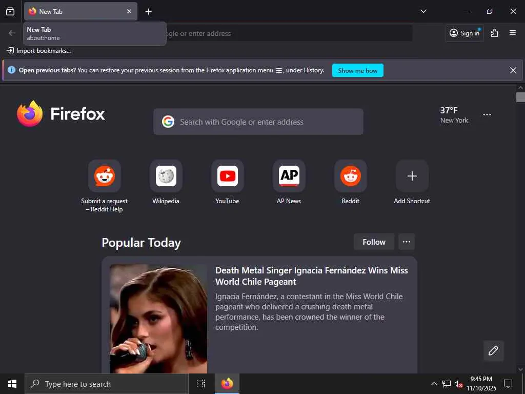Click the info icon in notification bar
The height and width of the screenshot is (394, 525).
click(11, 70)
